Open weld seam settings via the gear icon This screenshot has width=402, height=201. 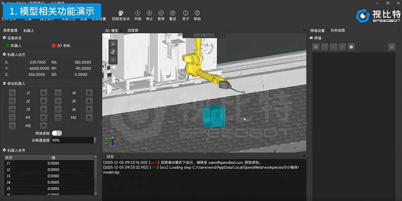pos(351,47)
